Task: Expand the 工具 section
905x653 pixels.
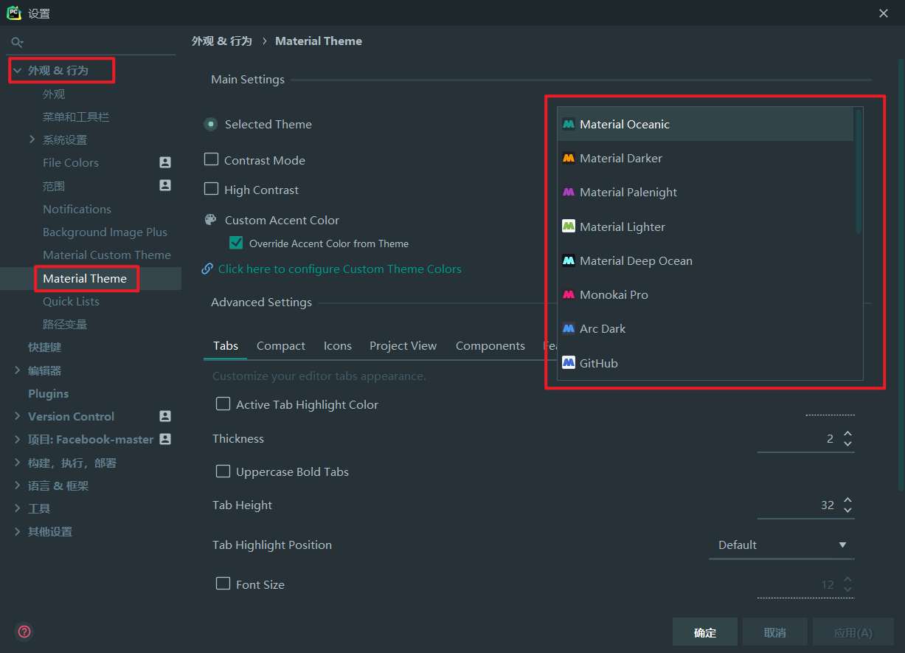Action: coord(17,508)
